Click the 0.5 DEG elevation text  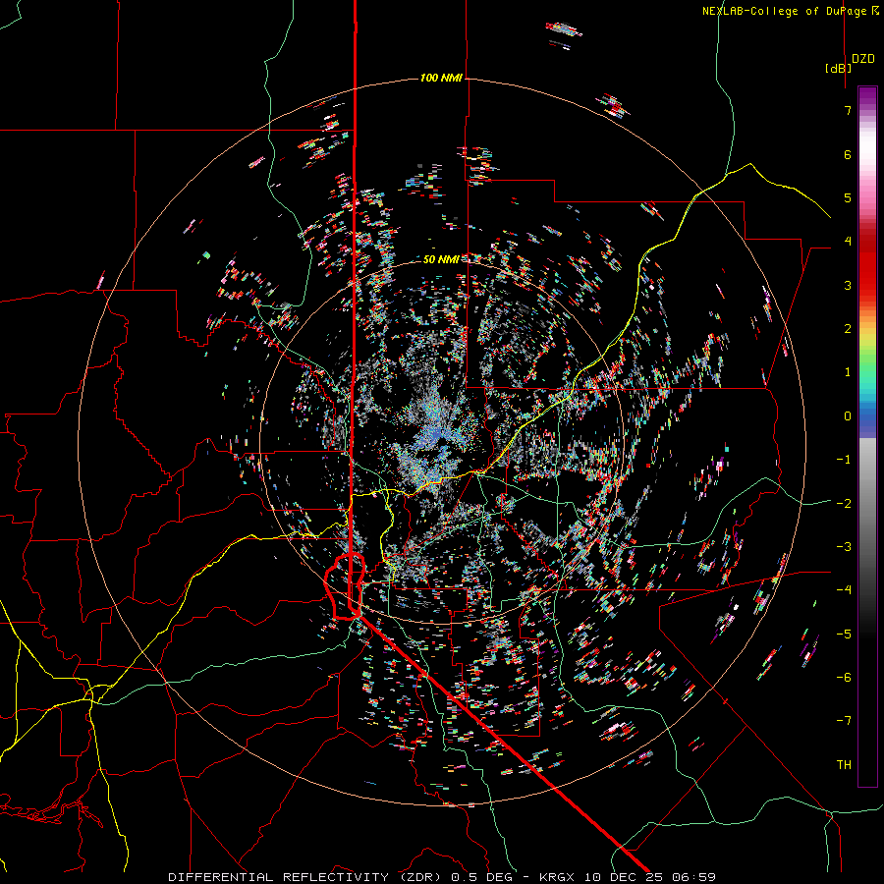click(482, 877)
